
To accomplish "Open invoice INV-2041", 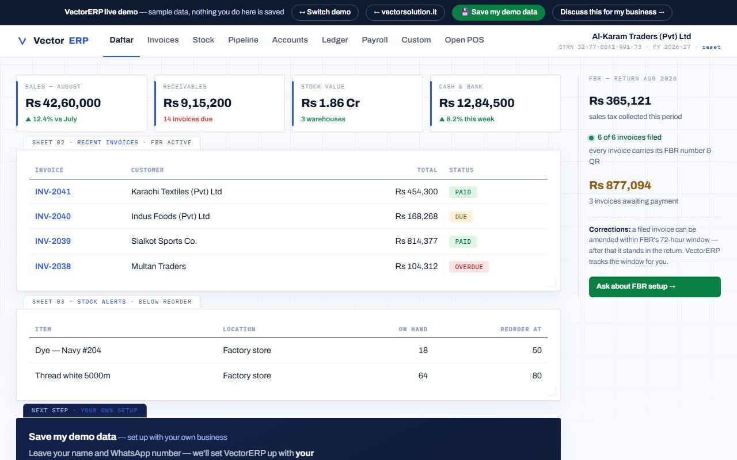I will [53, 191].
